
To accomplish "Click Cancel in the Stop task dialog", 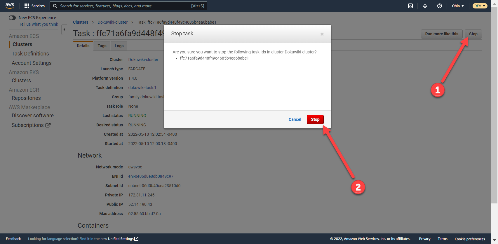I will [295, 119].
